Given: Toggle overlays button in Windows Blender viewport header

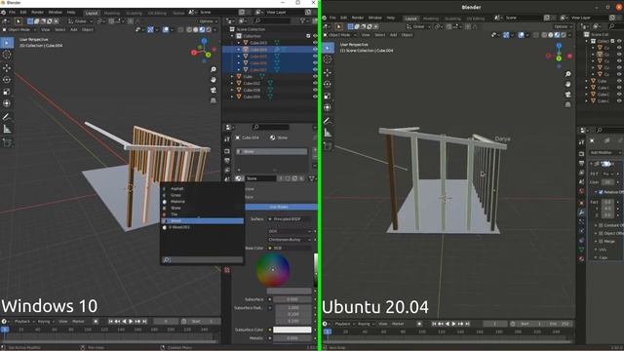Looking at the screenshot, I should coord(166,30).
